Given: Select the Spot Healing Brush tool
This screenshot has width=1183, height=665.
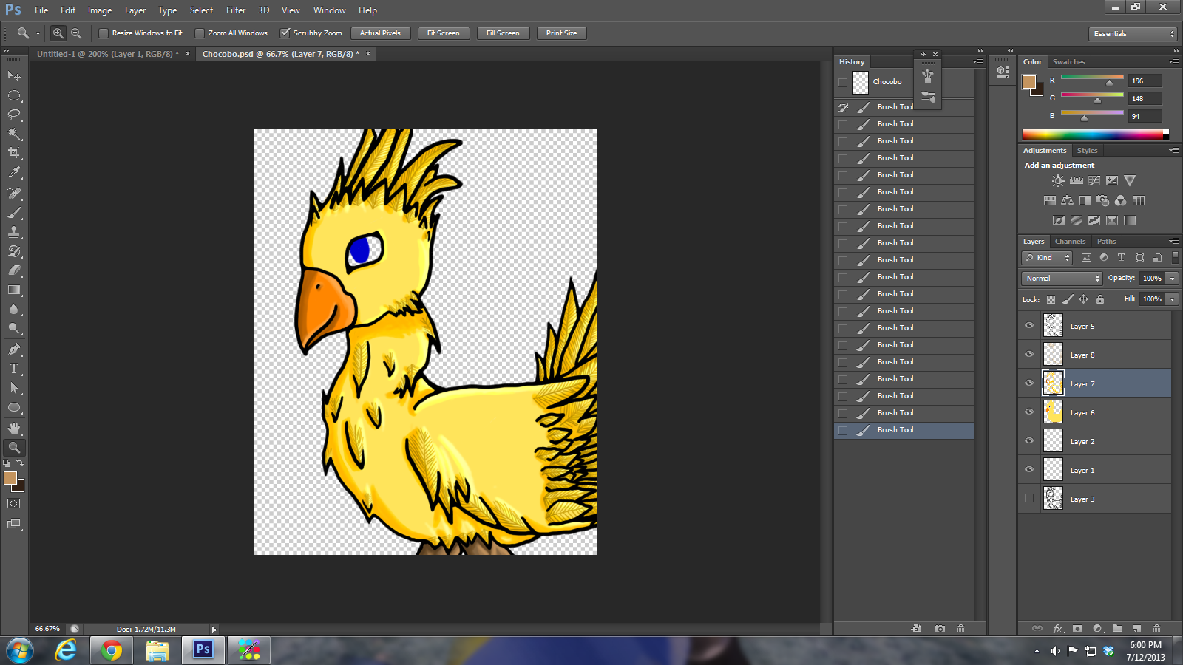Looking at the screenshot, I should [14, 194].
